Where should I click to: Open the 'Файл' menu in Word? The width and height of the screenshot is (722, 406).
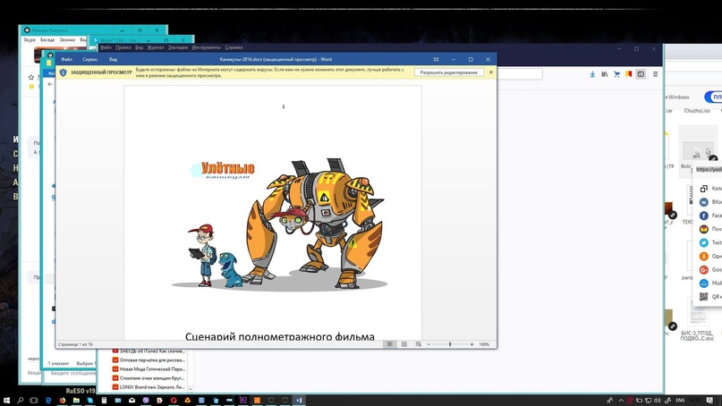(67, 59)
